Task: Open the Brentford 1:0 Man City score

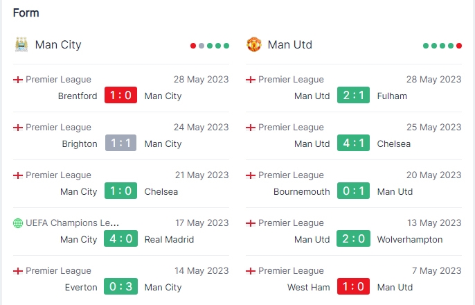Action: 120,95
